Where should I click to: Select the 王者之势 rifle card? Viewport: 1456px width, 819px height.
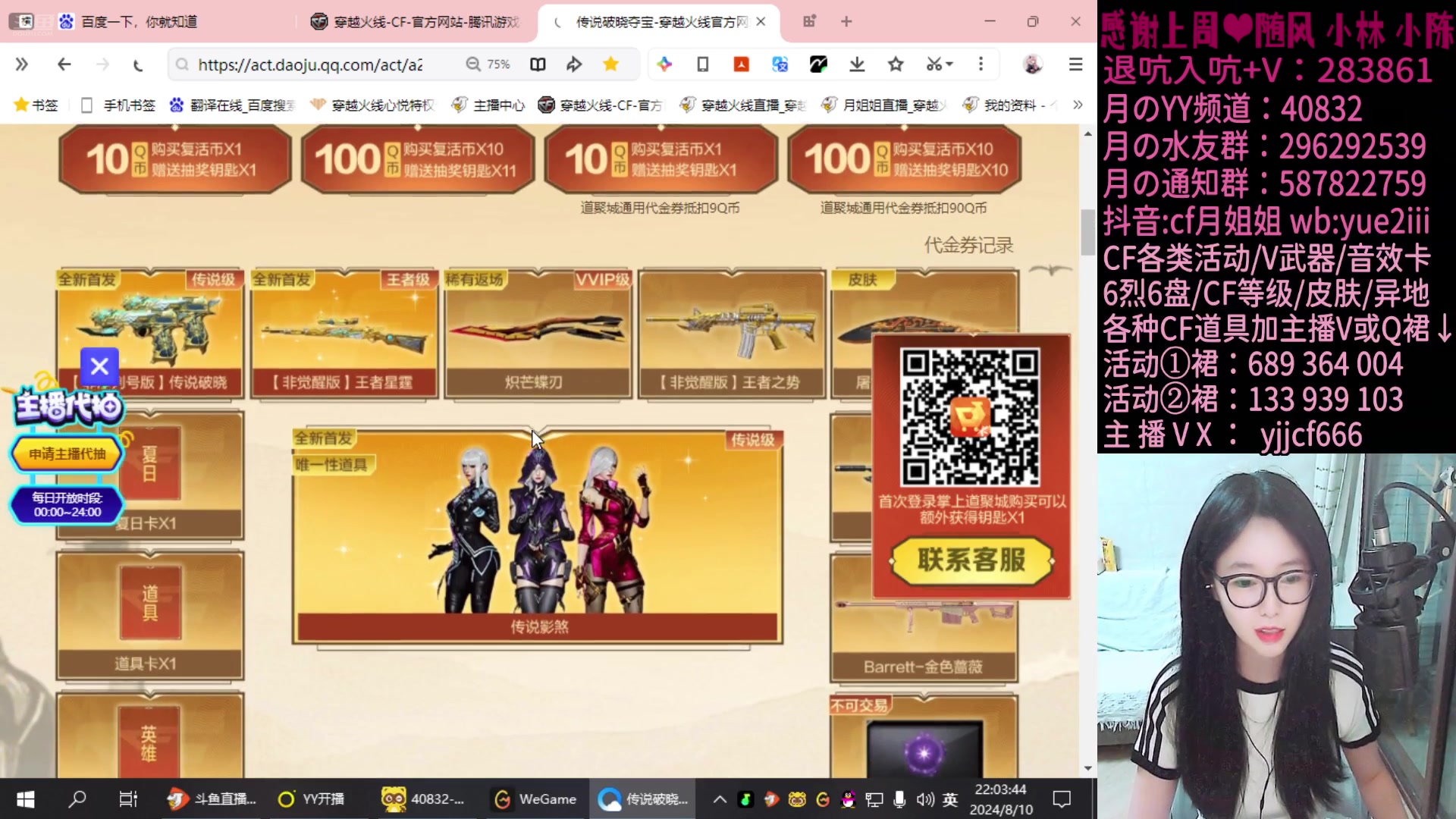click(732, 334)
